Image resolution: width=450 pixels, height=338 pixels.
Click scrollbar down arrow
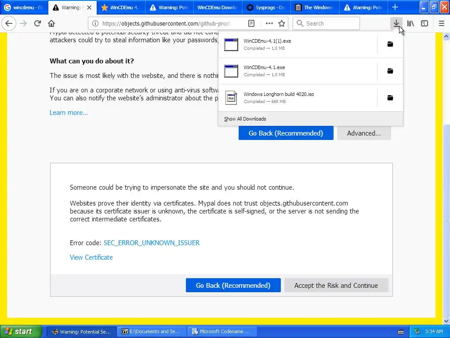446,321
